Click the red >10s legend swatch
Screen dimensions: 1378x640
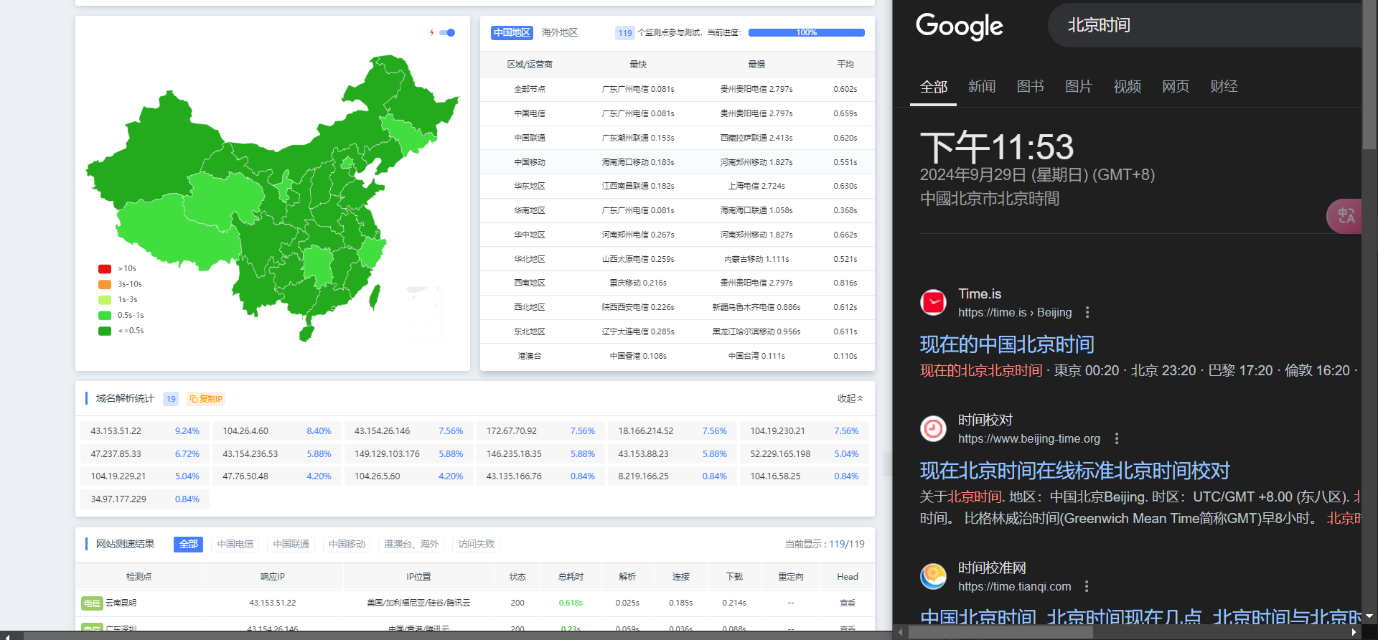point(105,268)
